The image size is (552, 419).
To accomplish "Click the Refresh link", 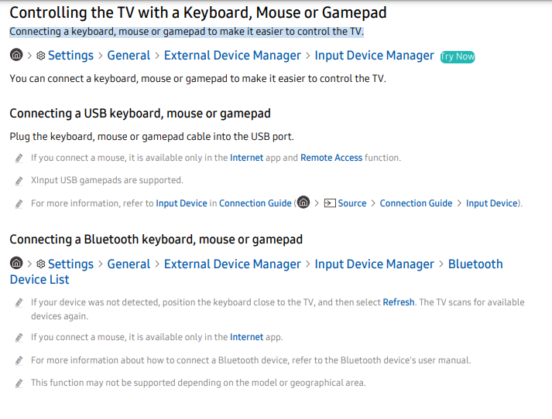I will [399, 302].
